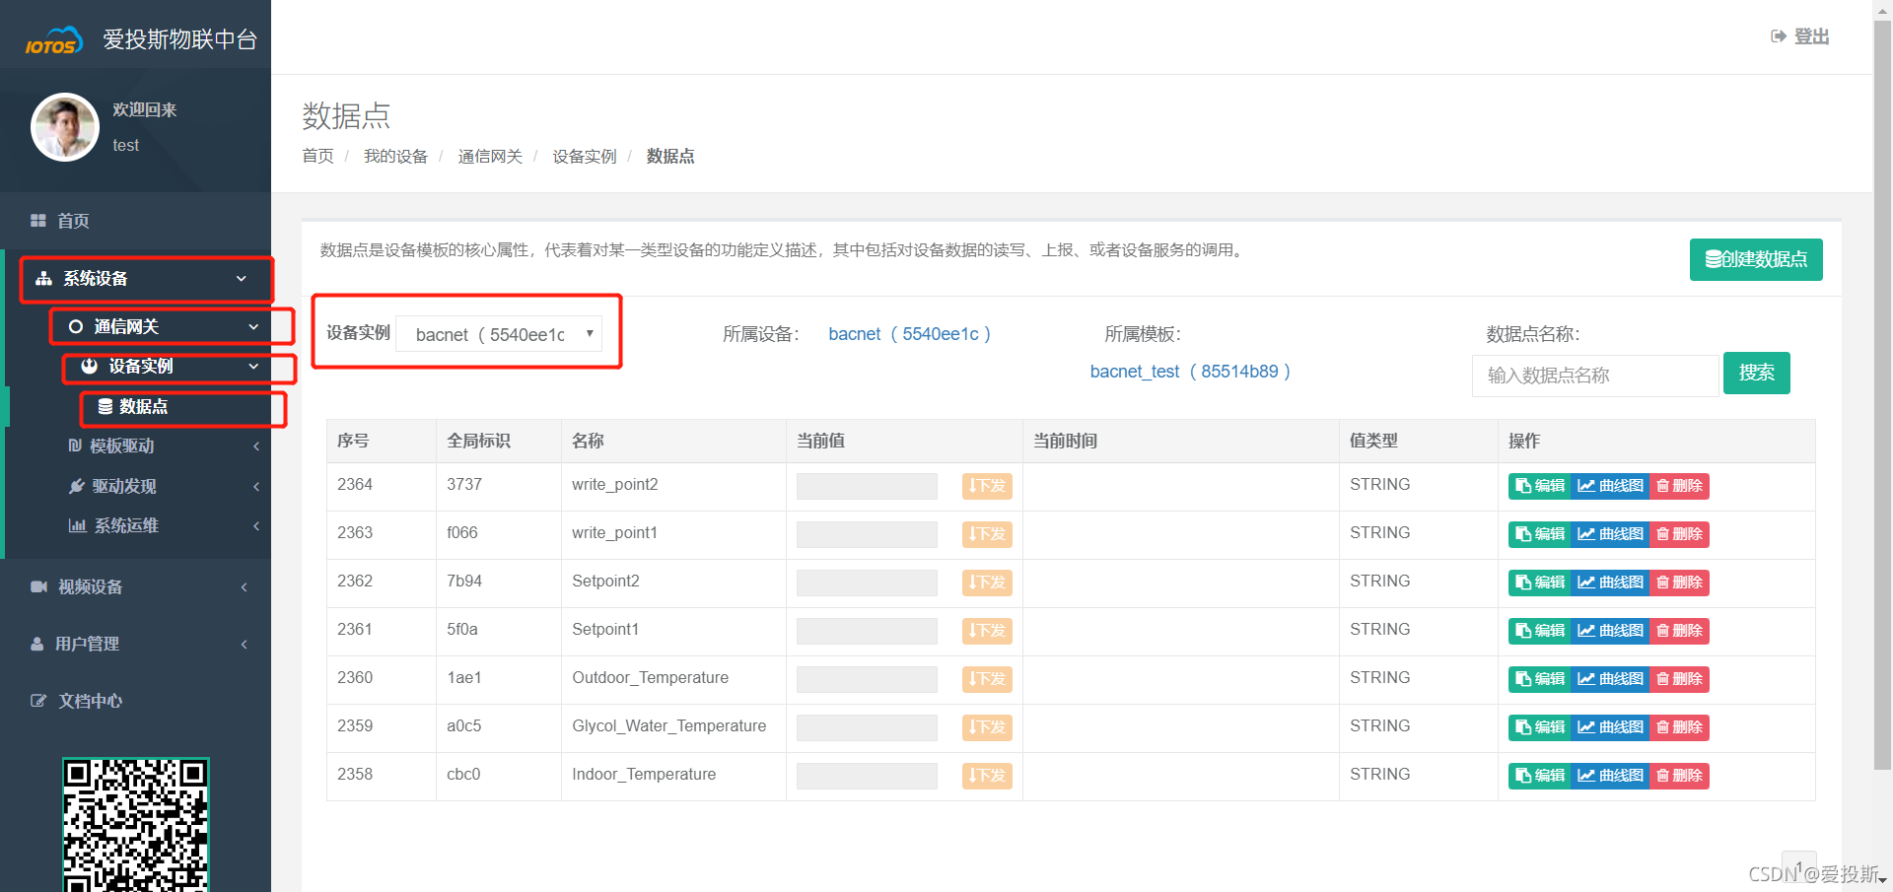Click the 我的设备 breadcrumb link
The image size is (1893, 892).
pyautogui.click(x=395, y=157)
